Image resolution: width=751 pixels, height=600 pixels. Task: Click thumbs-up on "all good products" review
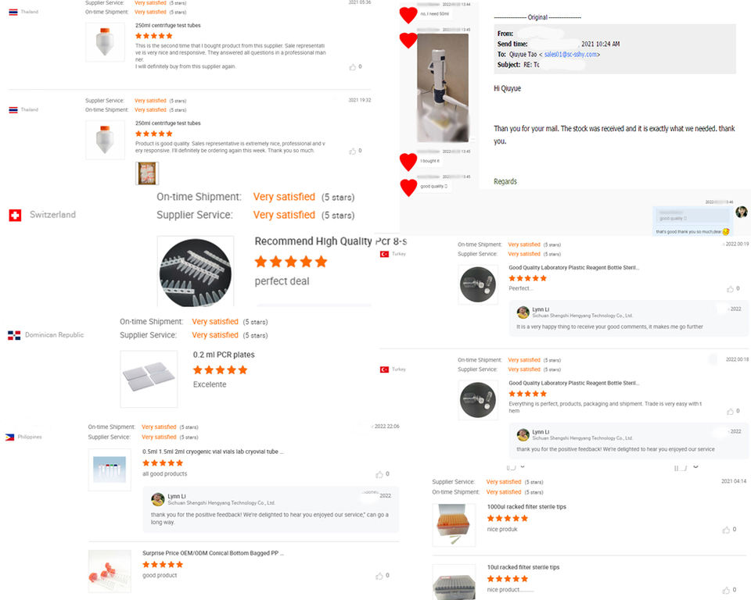point(379,474)
